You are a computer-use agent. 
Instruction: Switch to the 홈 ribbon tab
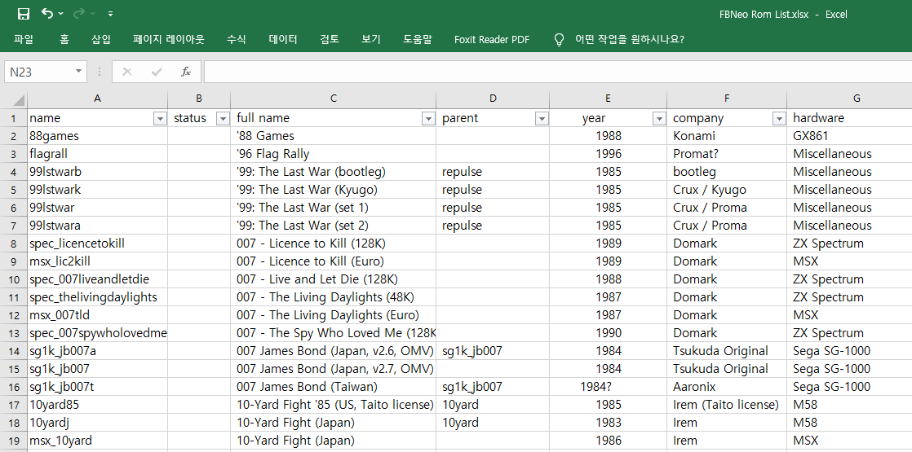coord(64,40)
